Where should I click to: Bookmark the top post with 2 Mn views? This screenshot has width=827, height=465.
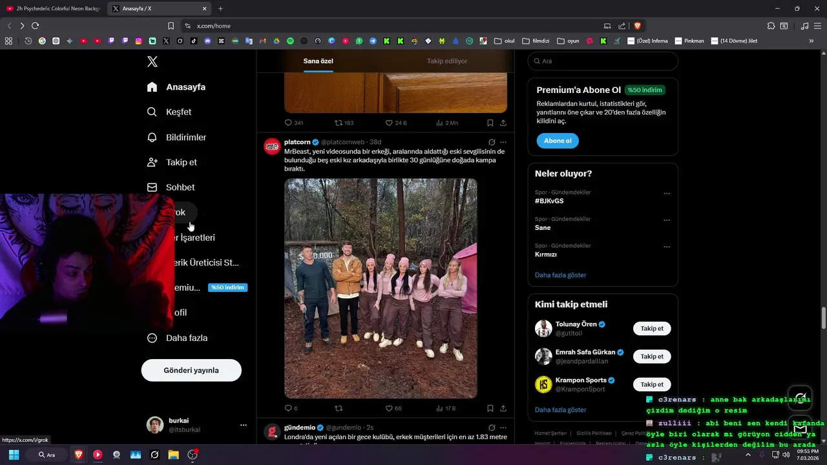[490, 123]
